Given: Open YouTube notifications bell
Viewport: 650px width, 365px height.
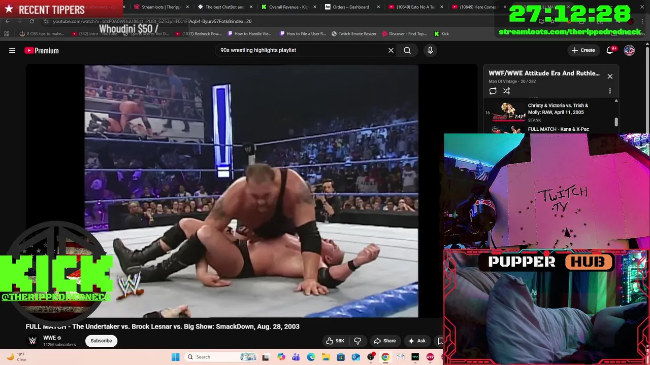Looking at the screenshot, I should [x=610, y=50].
